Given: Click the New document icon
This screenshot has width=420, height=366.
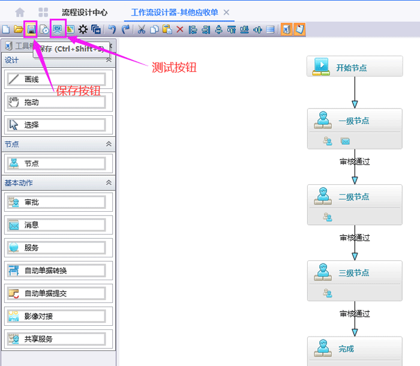Looking at the screenshot, I should pyautogui.click(x=6, y=29).
